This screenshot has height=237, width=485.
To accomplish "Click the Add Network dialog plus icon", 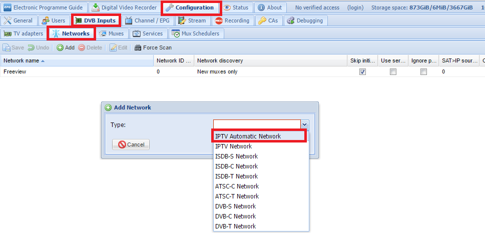I will (x=108, y=107).
